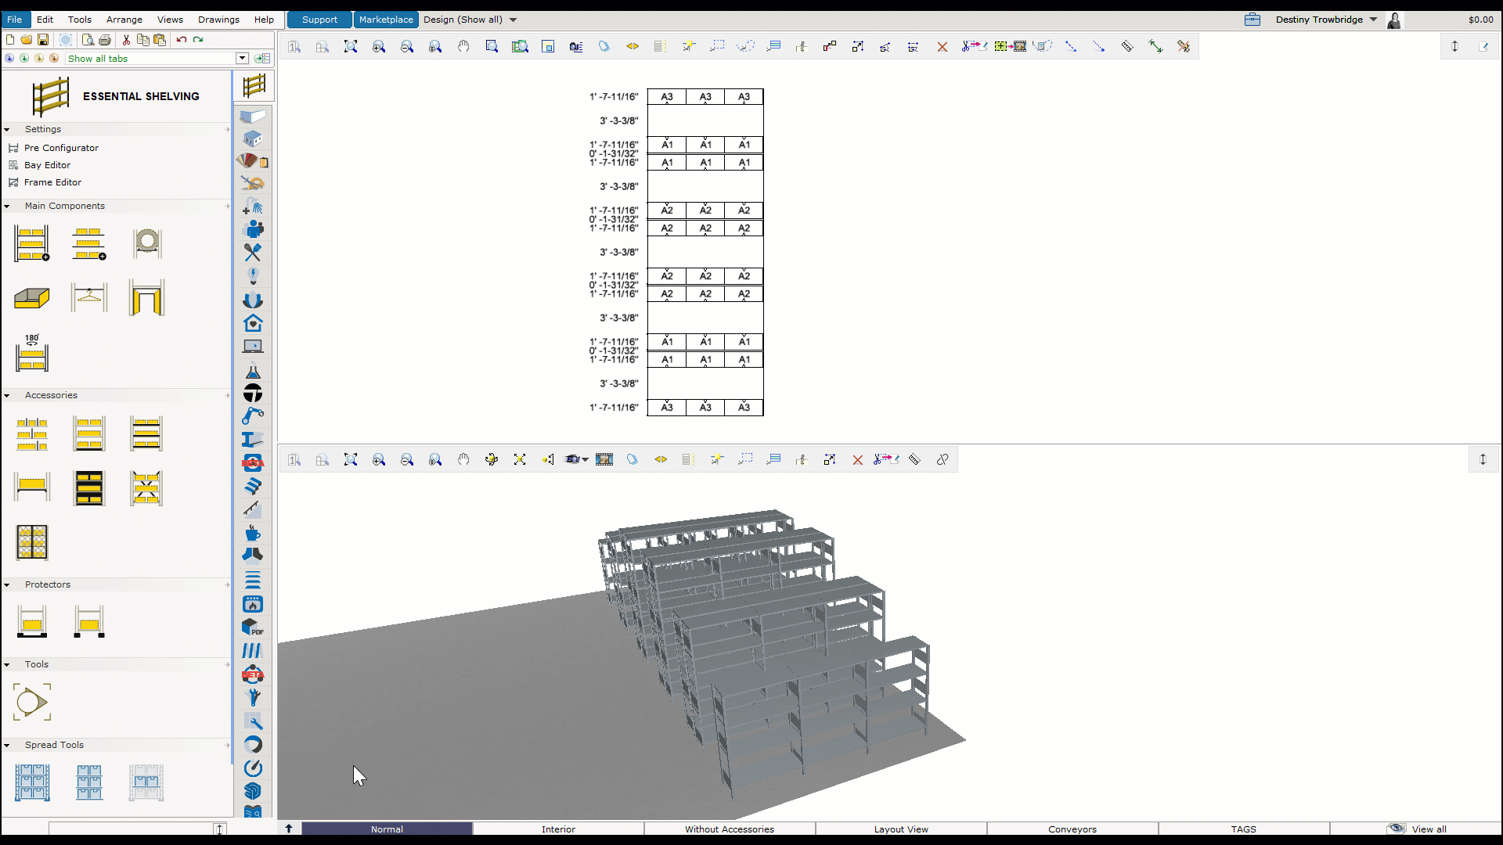
Task: Select the cable reel shelving component
Action: pos(146,243)
